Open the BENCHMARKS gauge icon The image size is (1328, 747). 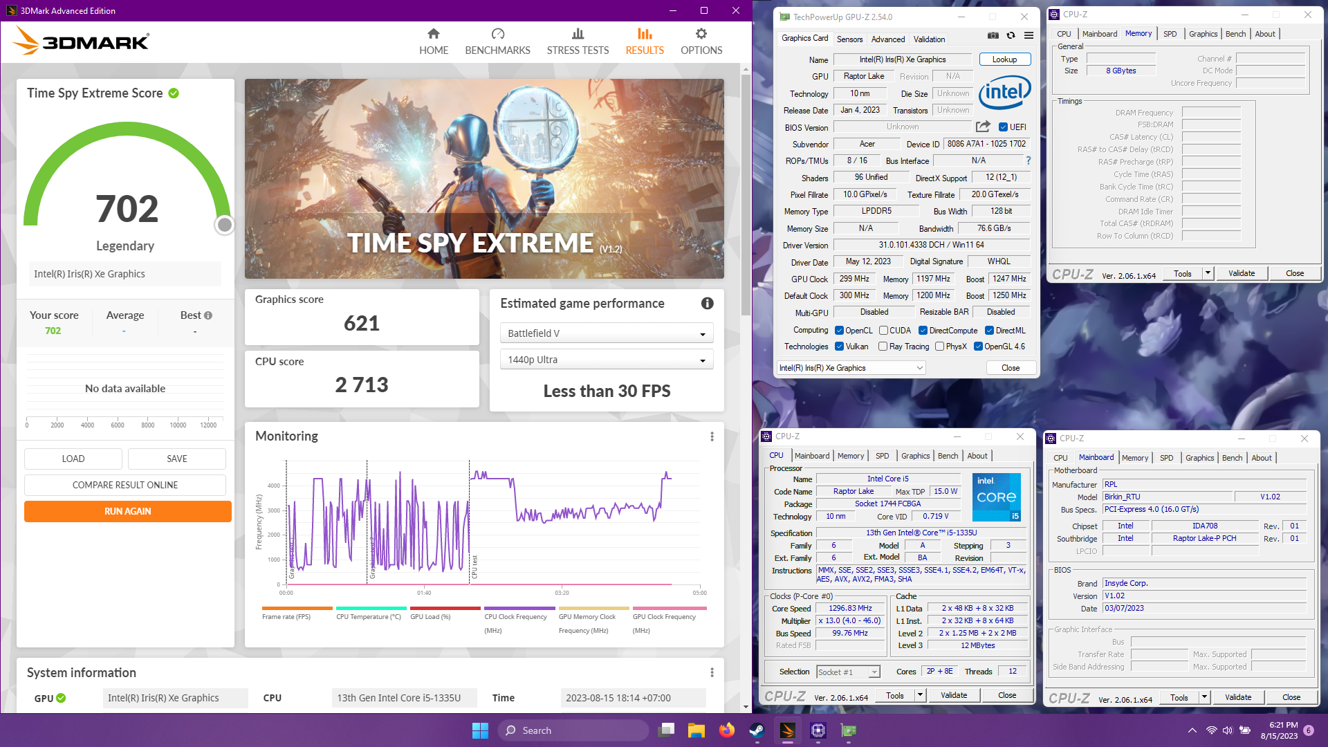click(x=497, y=34)
